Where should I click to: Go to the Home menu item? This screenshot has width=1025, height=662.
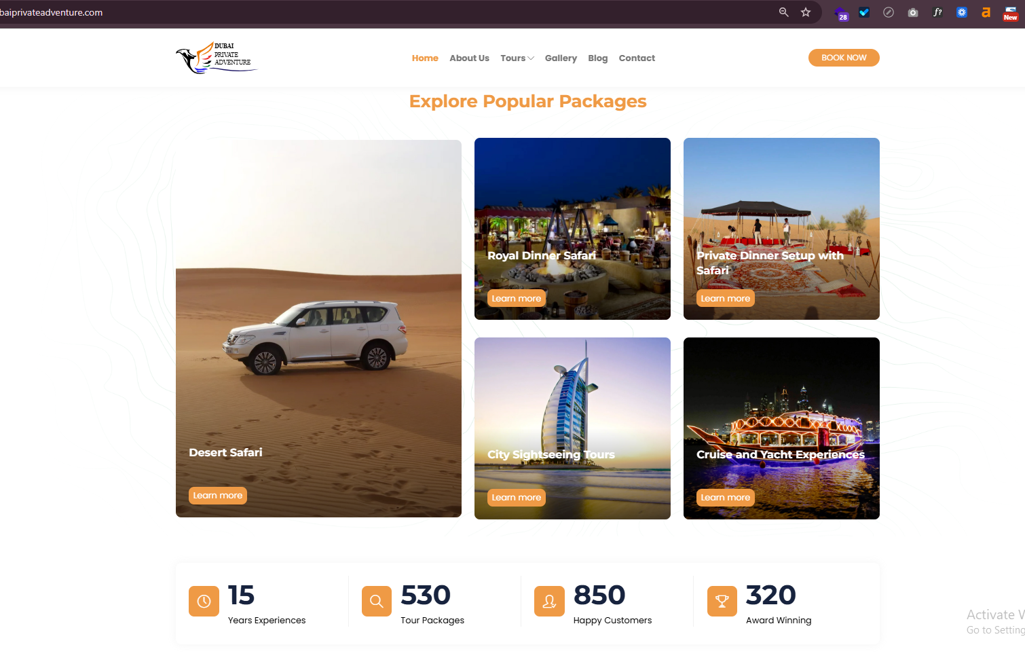(425, 58)
